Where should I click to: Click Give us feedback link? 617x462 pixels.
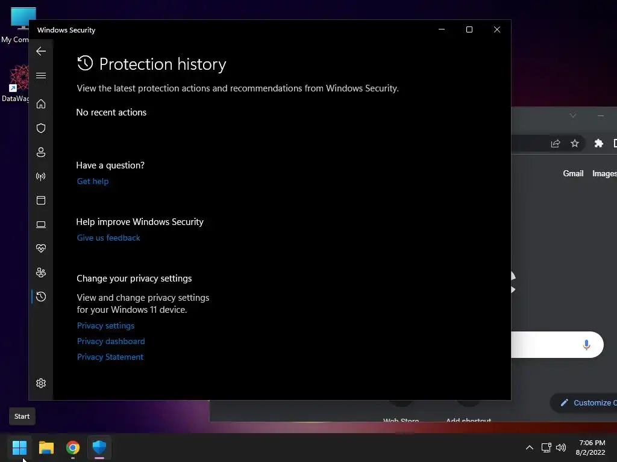click(108, 238)
